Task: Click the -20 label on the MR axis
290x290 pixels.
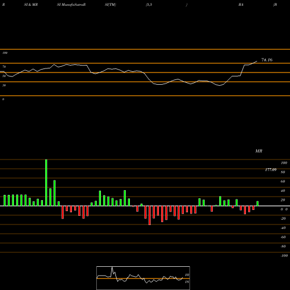Action: click(283, 219)
